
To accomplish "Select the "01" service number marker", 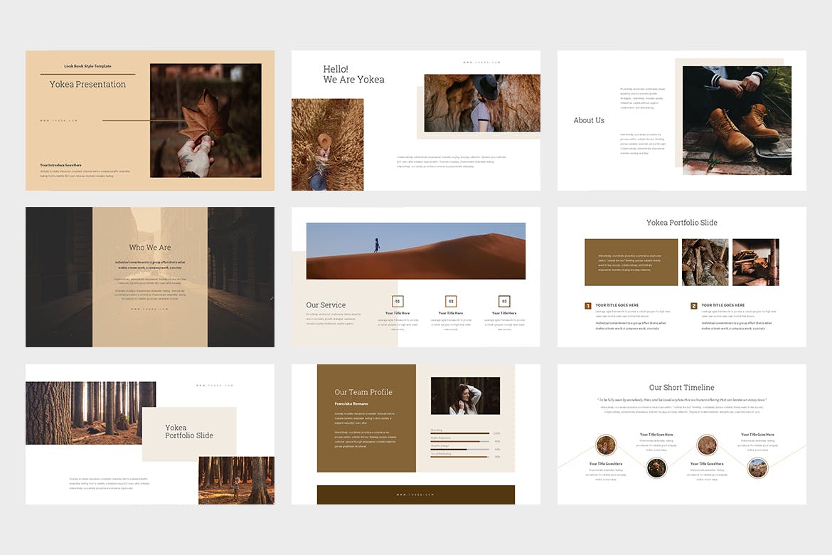I will (x=398, y=301).
